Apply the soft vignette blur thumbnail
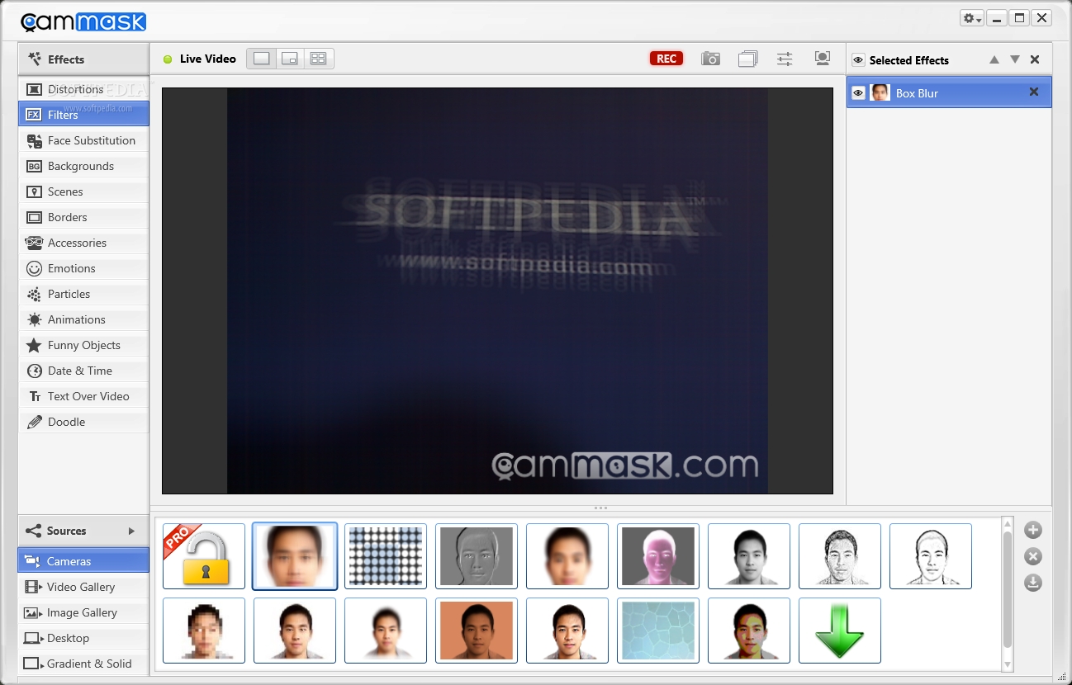 point(386,631)
